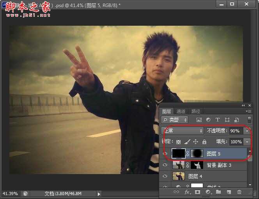Select the layer named 图层 4
The height and width of the screenshot is (199, 259).
[x=195, y=176]
